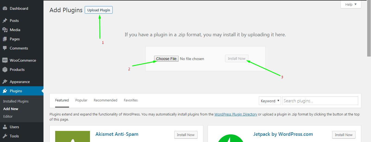
Task: Switch to the Popular tab
Action: (81, 100)
